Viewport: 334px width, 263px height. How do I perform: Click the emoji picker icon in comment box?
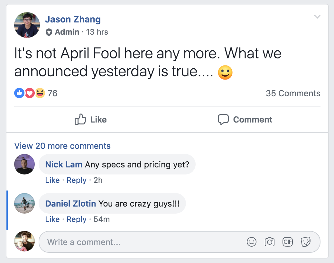pos(251,242)
